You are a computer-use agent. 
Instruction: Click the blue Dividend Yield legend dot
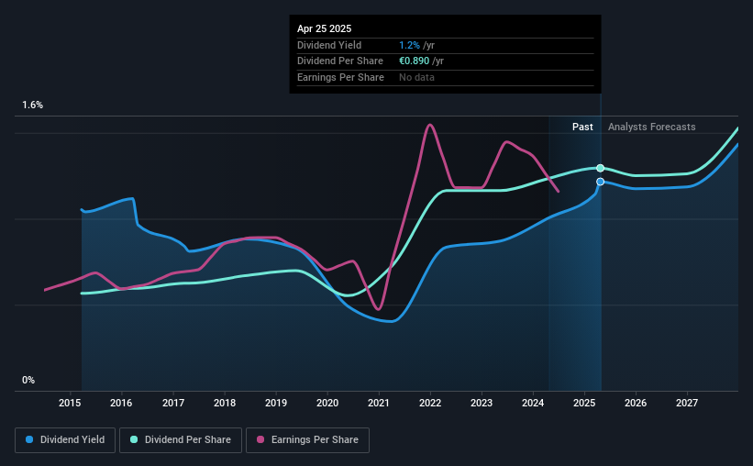(29, 439)
